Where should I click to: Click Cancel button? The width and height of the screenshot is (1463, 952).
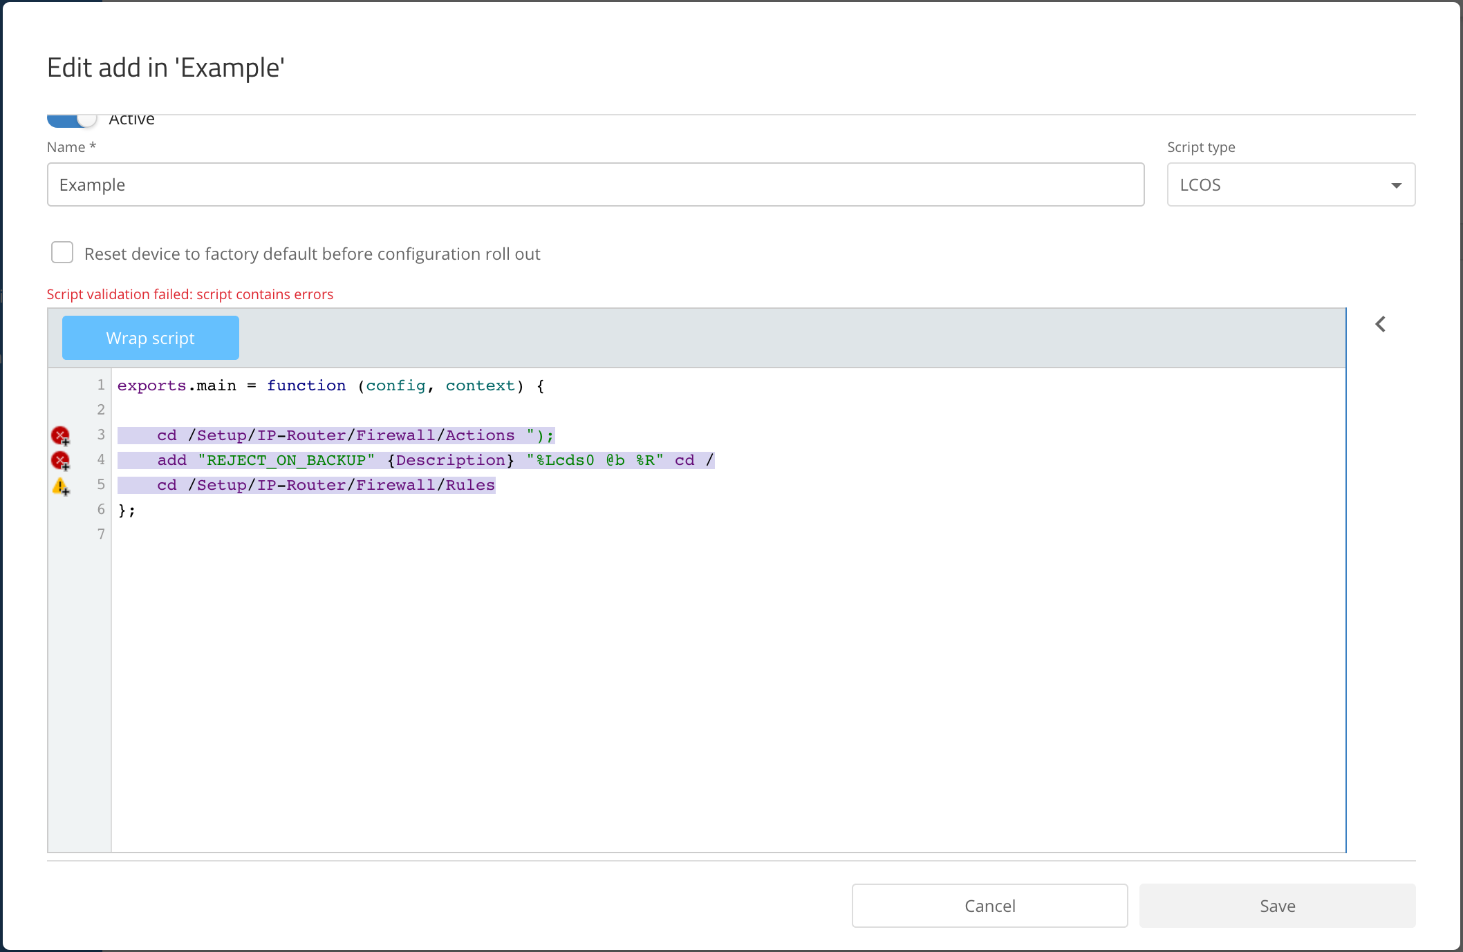(989, 905)
